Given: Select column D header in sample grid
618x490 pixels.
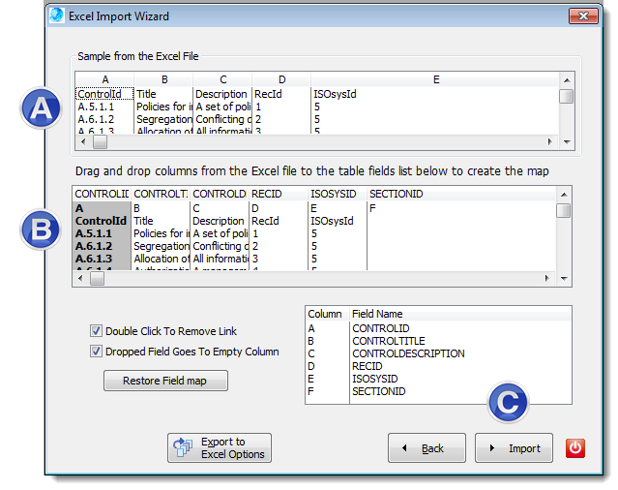Looking at the screenshot, I should click(281, 79).
